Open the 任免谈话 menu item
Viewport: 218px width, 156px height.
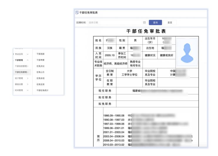40,78
